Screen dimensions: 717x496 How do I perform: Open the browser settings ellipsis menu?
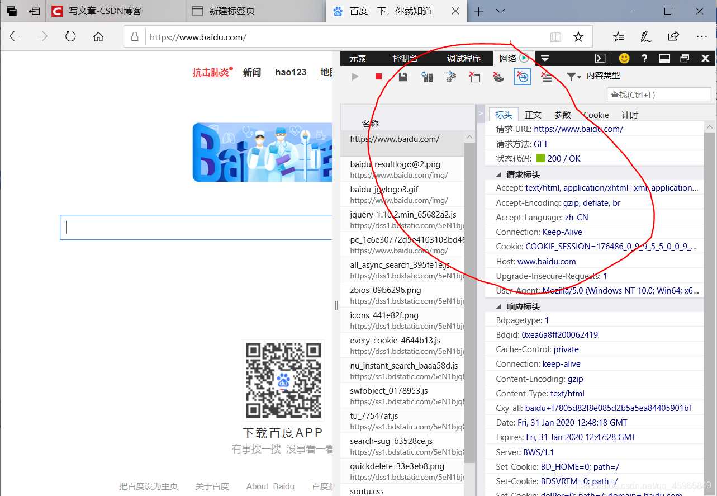click(702, 37)
